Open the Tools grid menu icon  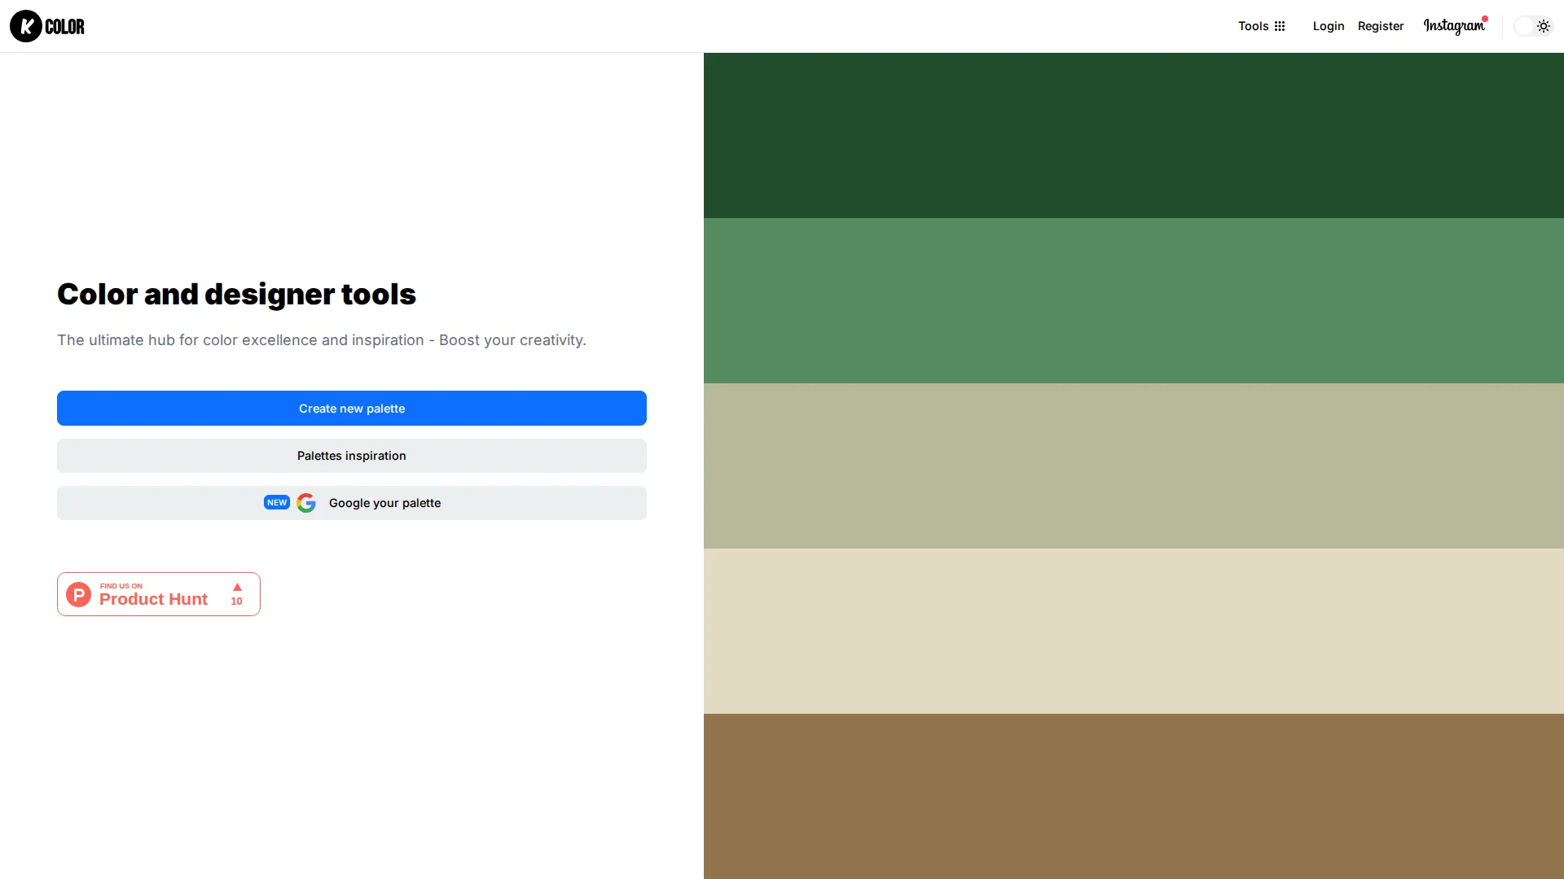click(x=1280, y=26)
